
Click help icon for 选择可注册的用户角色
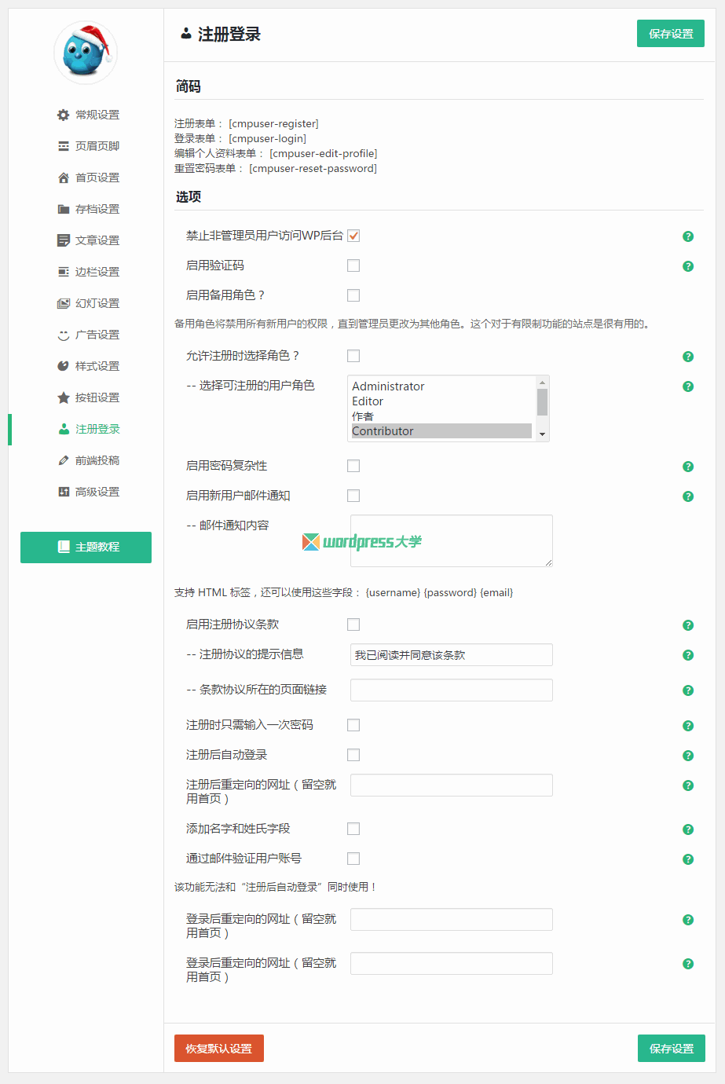pyautogui.click(x=688, y=386)
